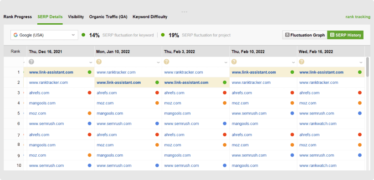Click red dot for ahrefs.com, Feb 3 rank 3
Screen dimensions: 374x180
click(225, 93)
